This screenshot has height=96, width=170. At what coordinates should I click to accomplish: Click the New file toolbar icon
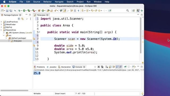click(x=2, y=11)
